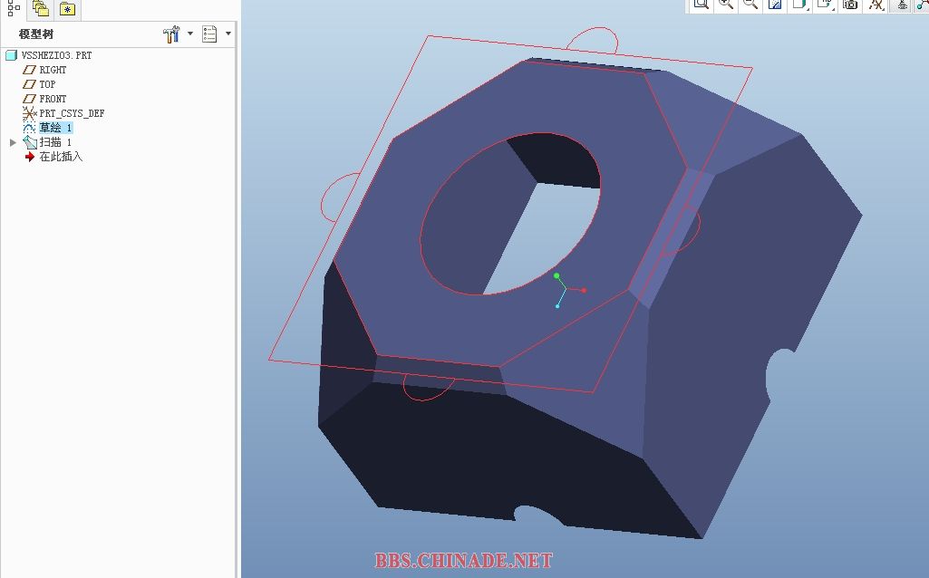The image size is (929, 578).
Task: Select the Model Tree tab
Action: tap(14, 7)
